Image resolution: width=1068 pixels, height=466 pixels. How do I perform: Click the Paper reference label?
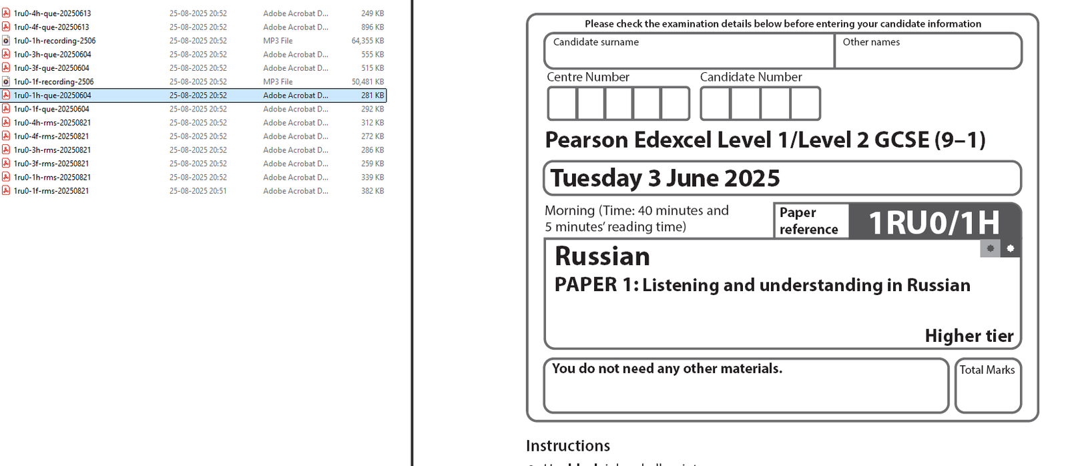click(x=808, y=221)
